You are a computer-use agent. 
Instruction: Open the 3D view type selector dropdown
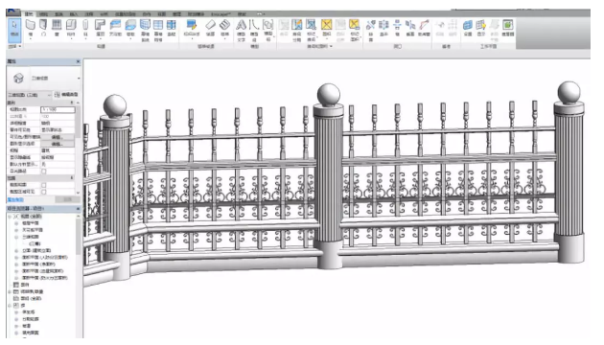[44, 79]
